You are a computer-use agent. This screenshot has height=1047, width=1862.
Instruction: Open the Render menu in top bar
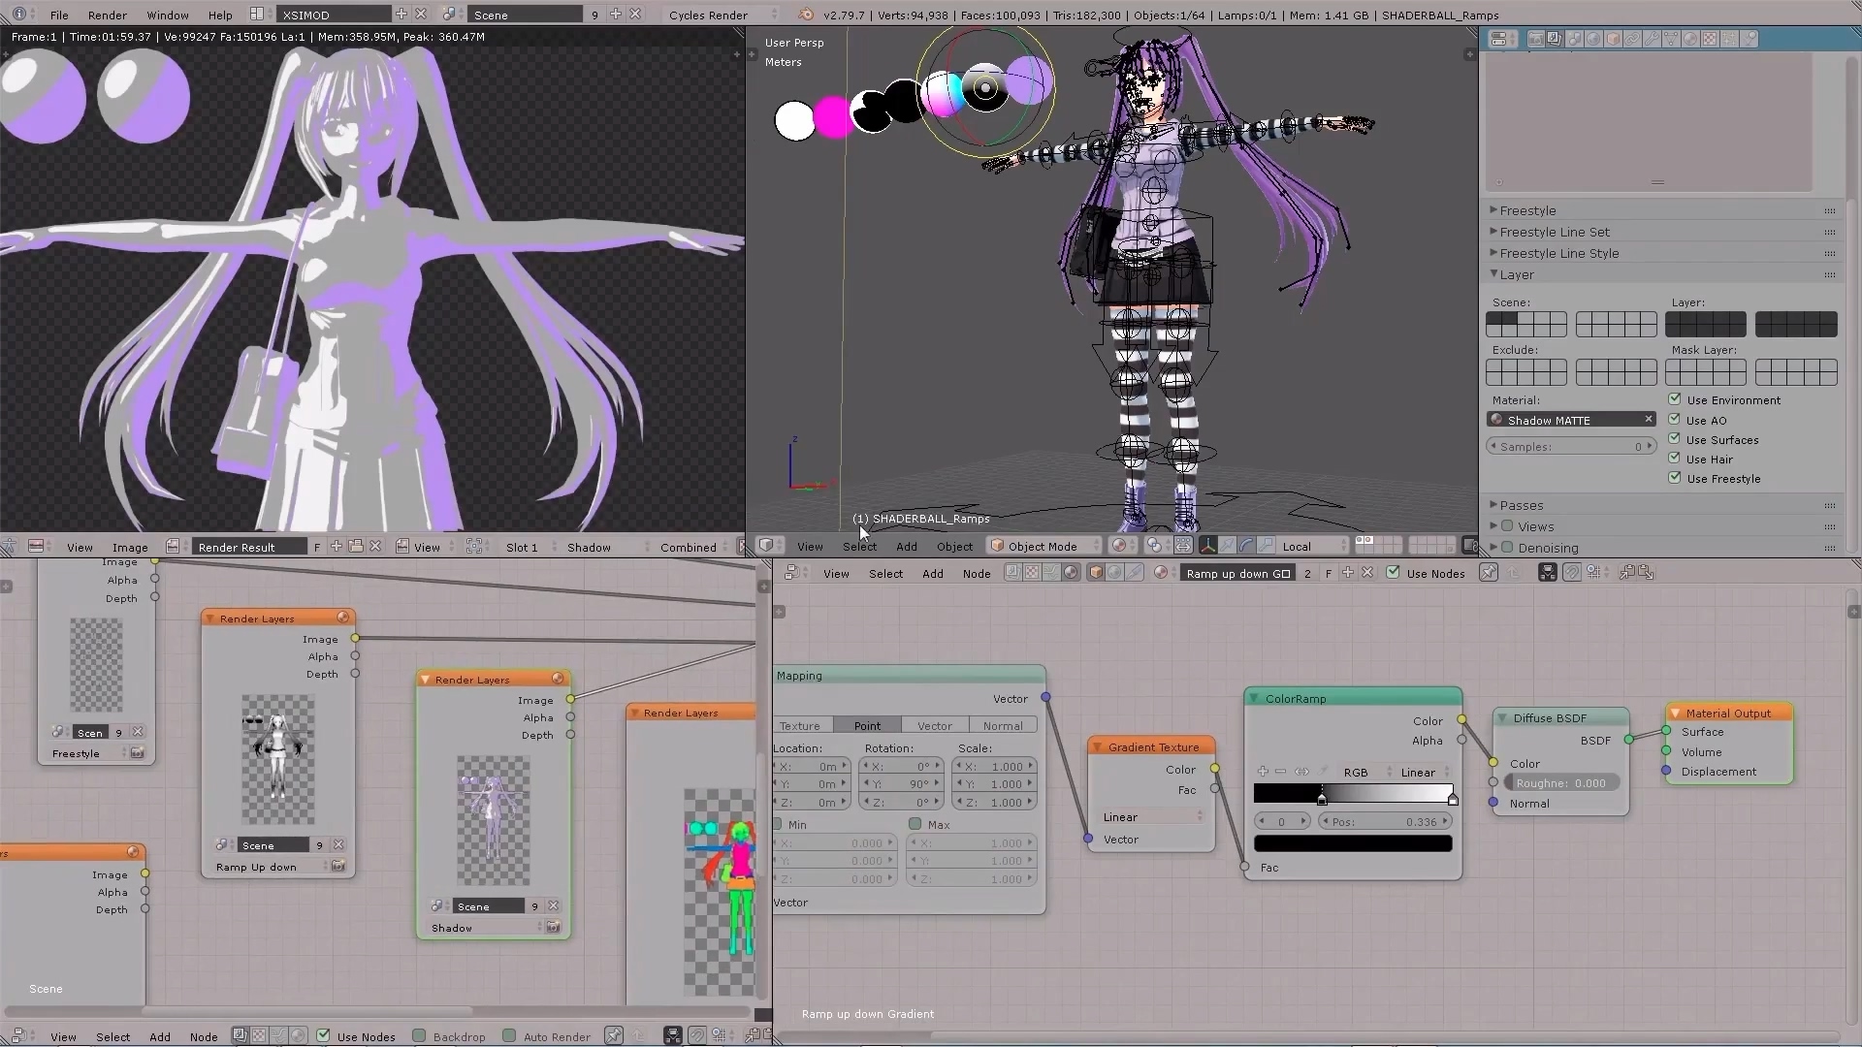(107, 15)
